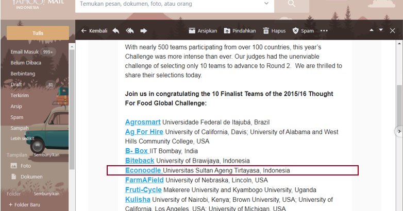Open Berbintang starred folder

(23, 74)
